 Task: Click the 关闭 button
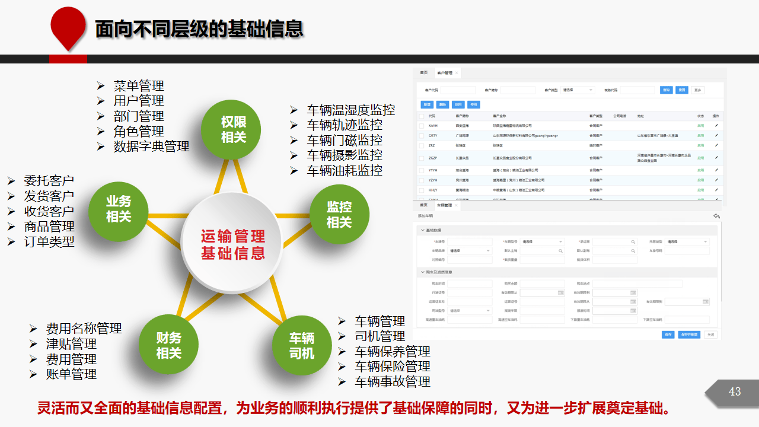point(710,334)
